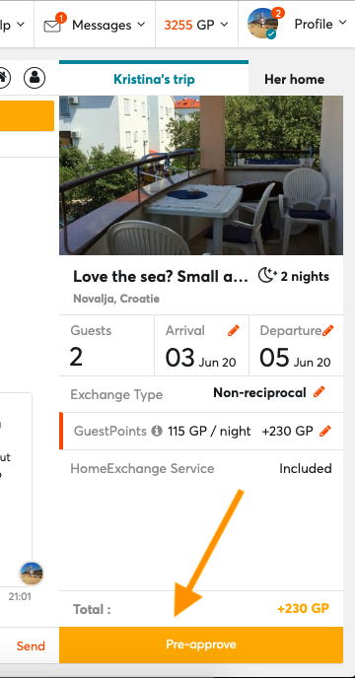Viewport: 355px width, 678px height.
Task: Edit the GuestPoints amount pencil icon
Action: 324,431
